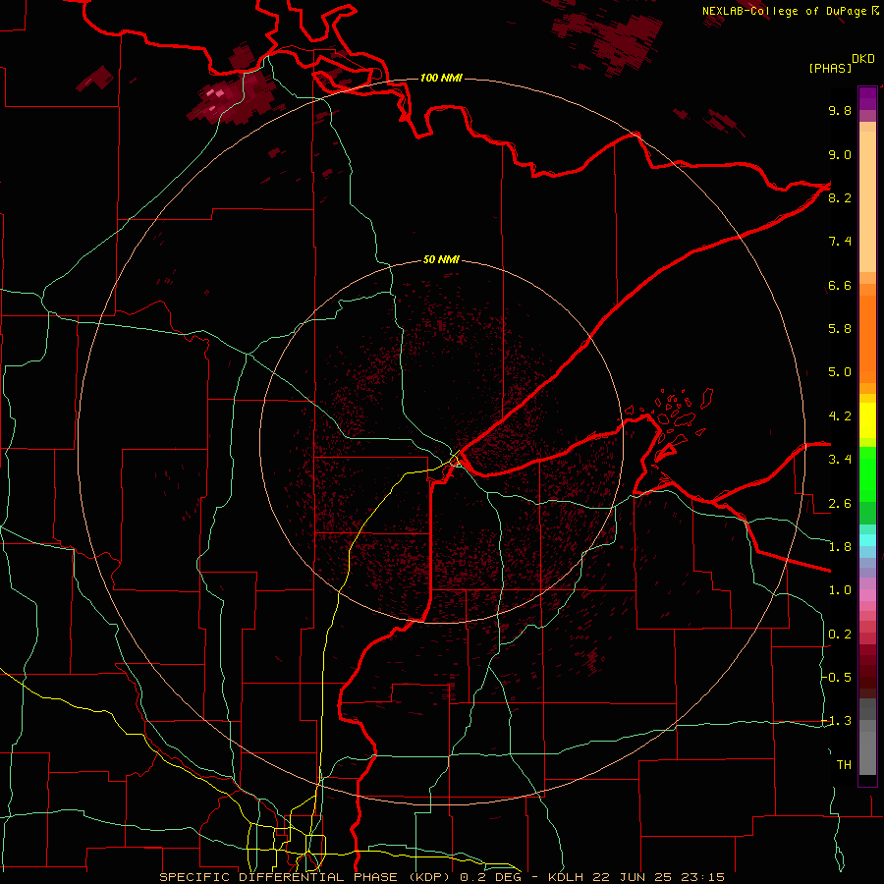Click the "NEXLAB-College of DuPage" credit text

(x=784, y=11)
